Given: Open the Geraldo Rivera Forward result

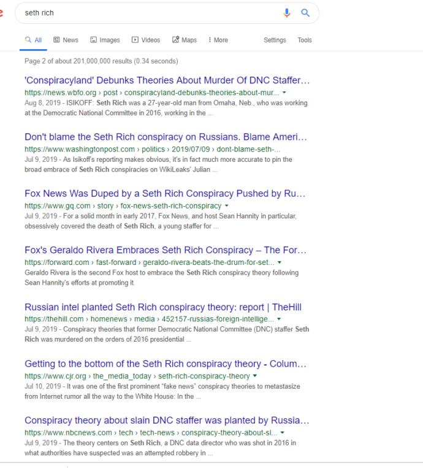Looking at the screenshot, I should click(166, 250).
